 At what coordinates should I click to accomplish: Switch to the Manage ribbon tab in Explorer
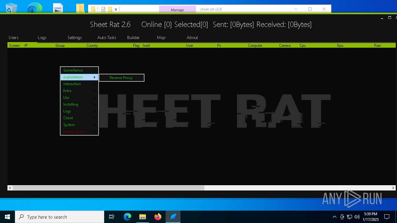click(177, 10)
